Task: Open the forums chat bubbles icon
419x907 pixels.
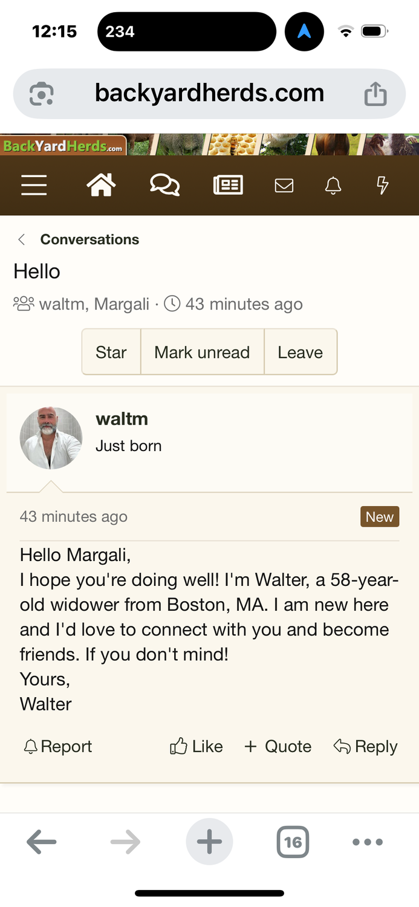Action: tap(164, 185)
